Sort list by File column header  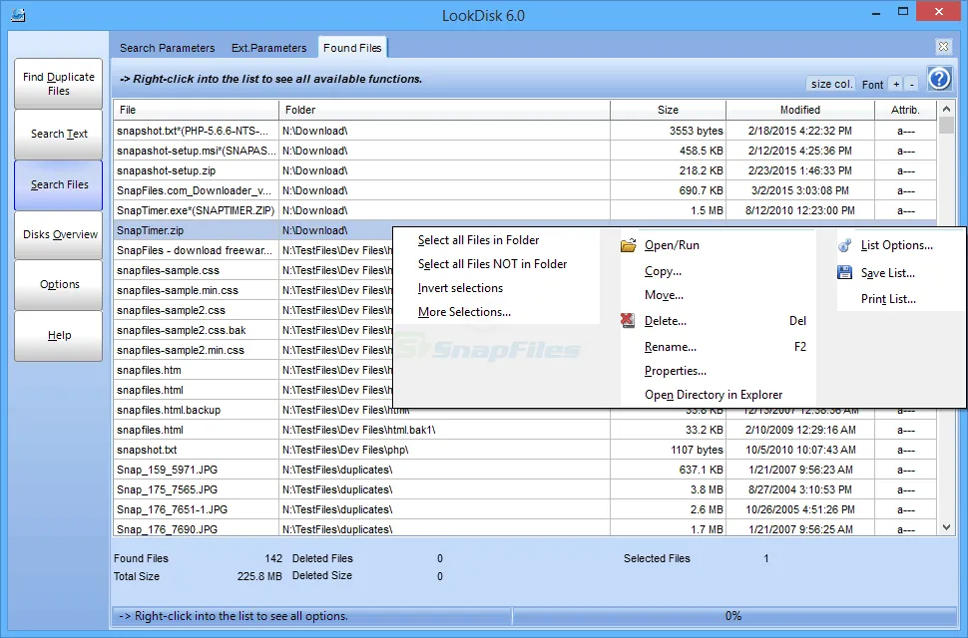pyautogui.click(x=196, y=110)
